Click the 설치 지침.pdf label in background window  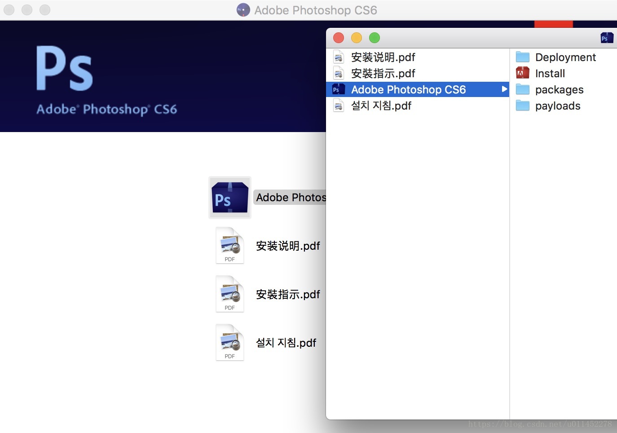coord(286,343)
